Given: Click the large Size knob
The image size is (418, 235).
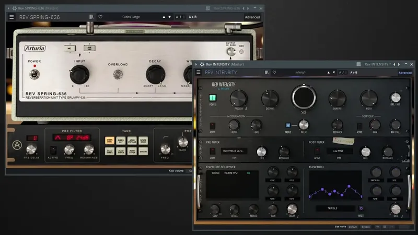Looking at the screenshot, I should pyautogui.click(x=304, y=97).
